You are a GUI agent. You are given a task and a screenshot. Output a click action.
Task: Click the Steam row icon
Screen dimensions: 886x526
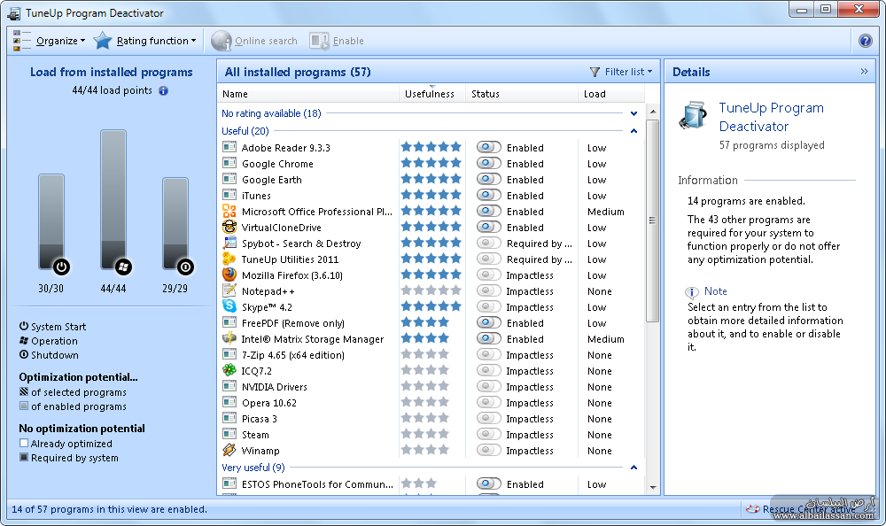coord(229,434)
